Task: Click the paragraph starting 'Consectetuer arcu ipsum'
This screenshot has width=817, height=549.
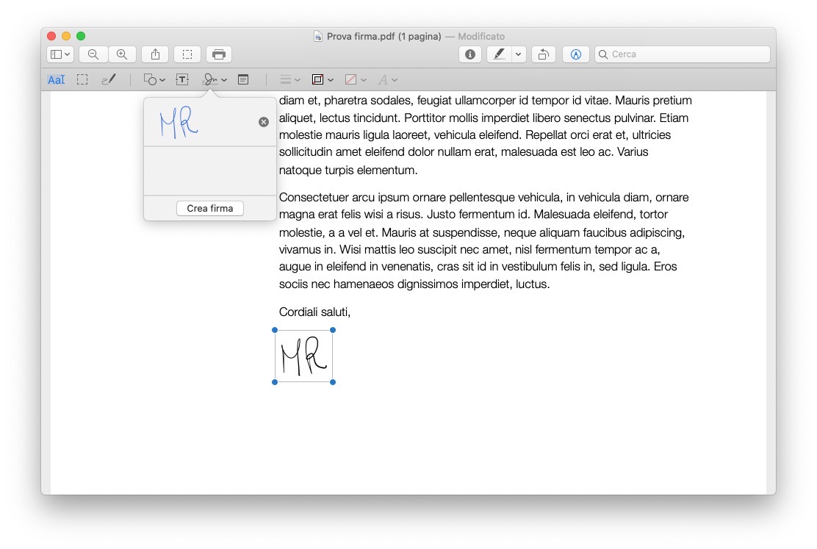Action: click(485, 241)
